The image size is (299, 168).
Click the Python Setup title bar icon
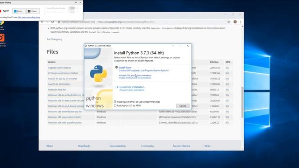click(86, 46)
